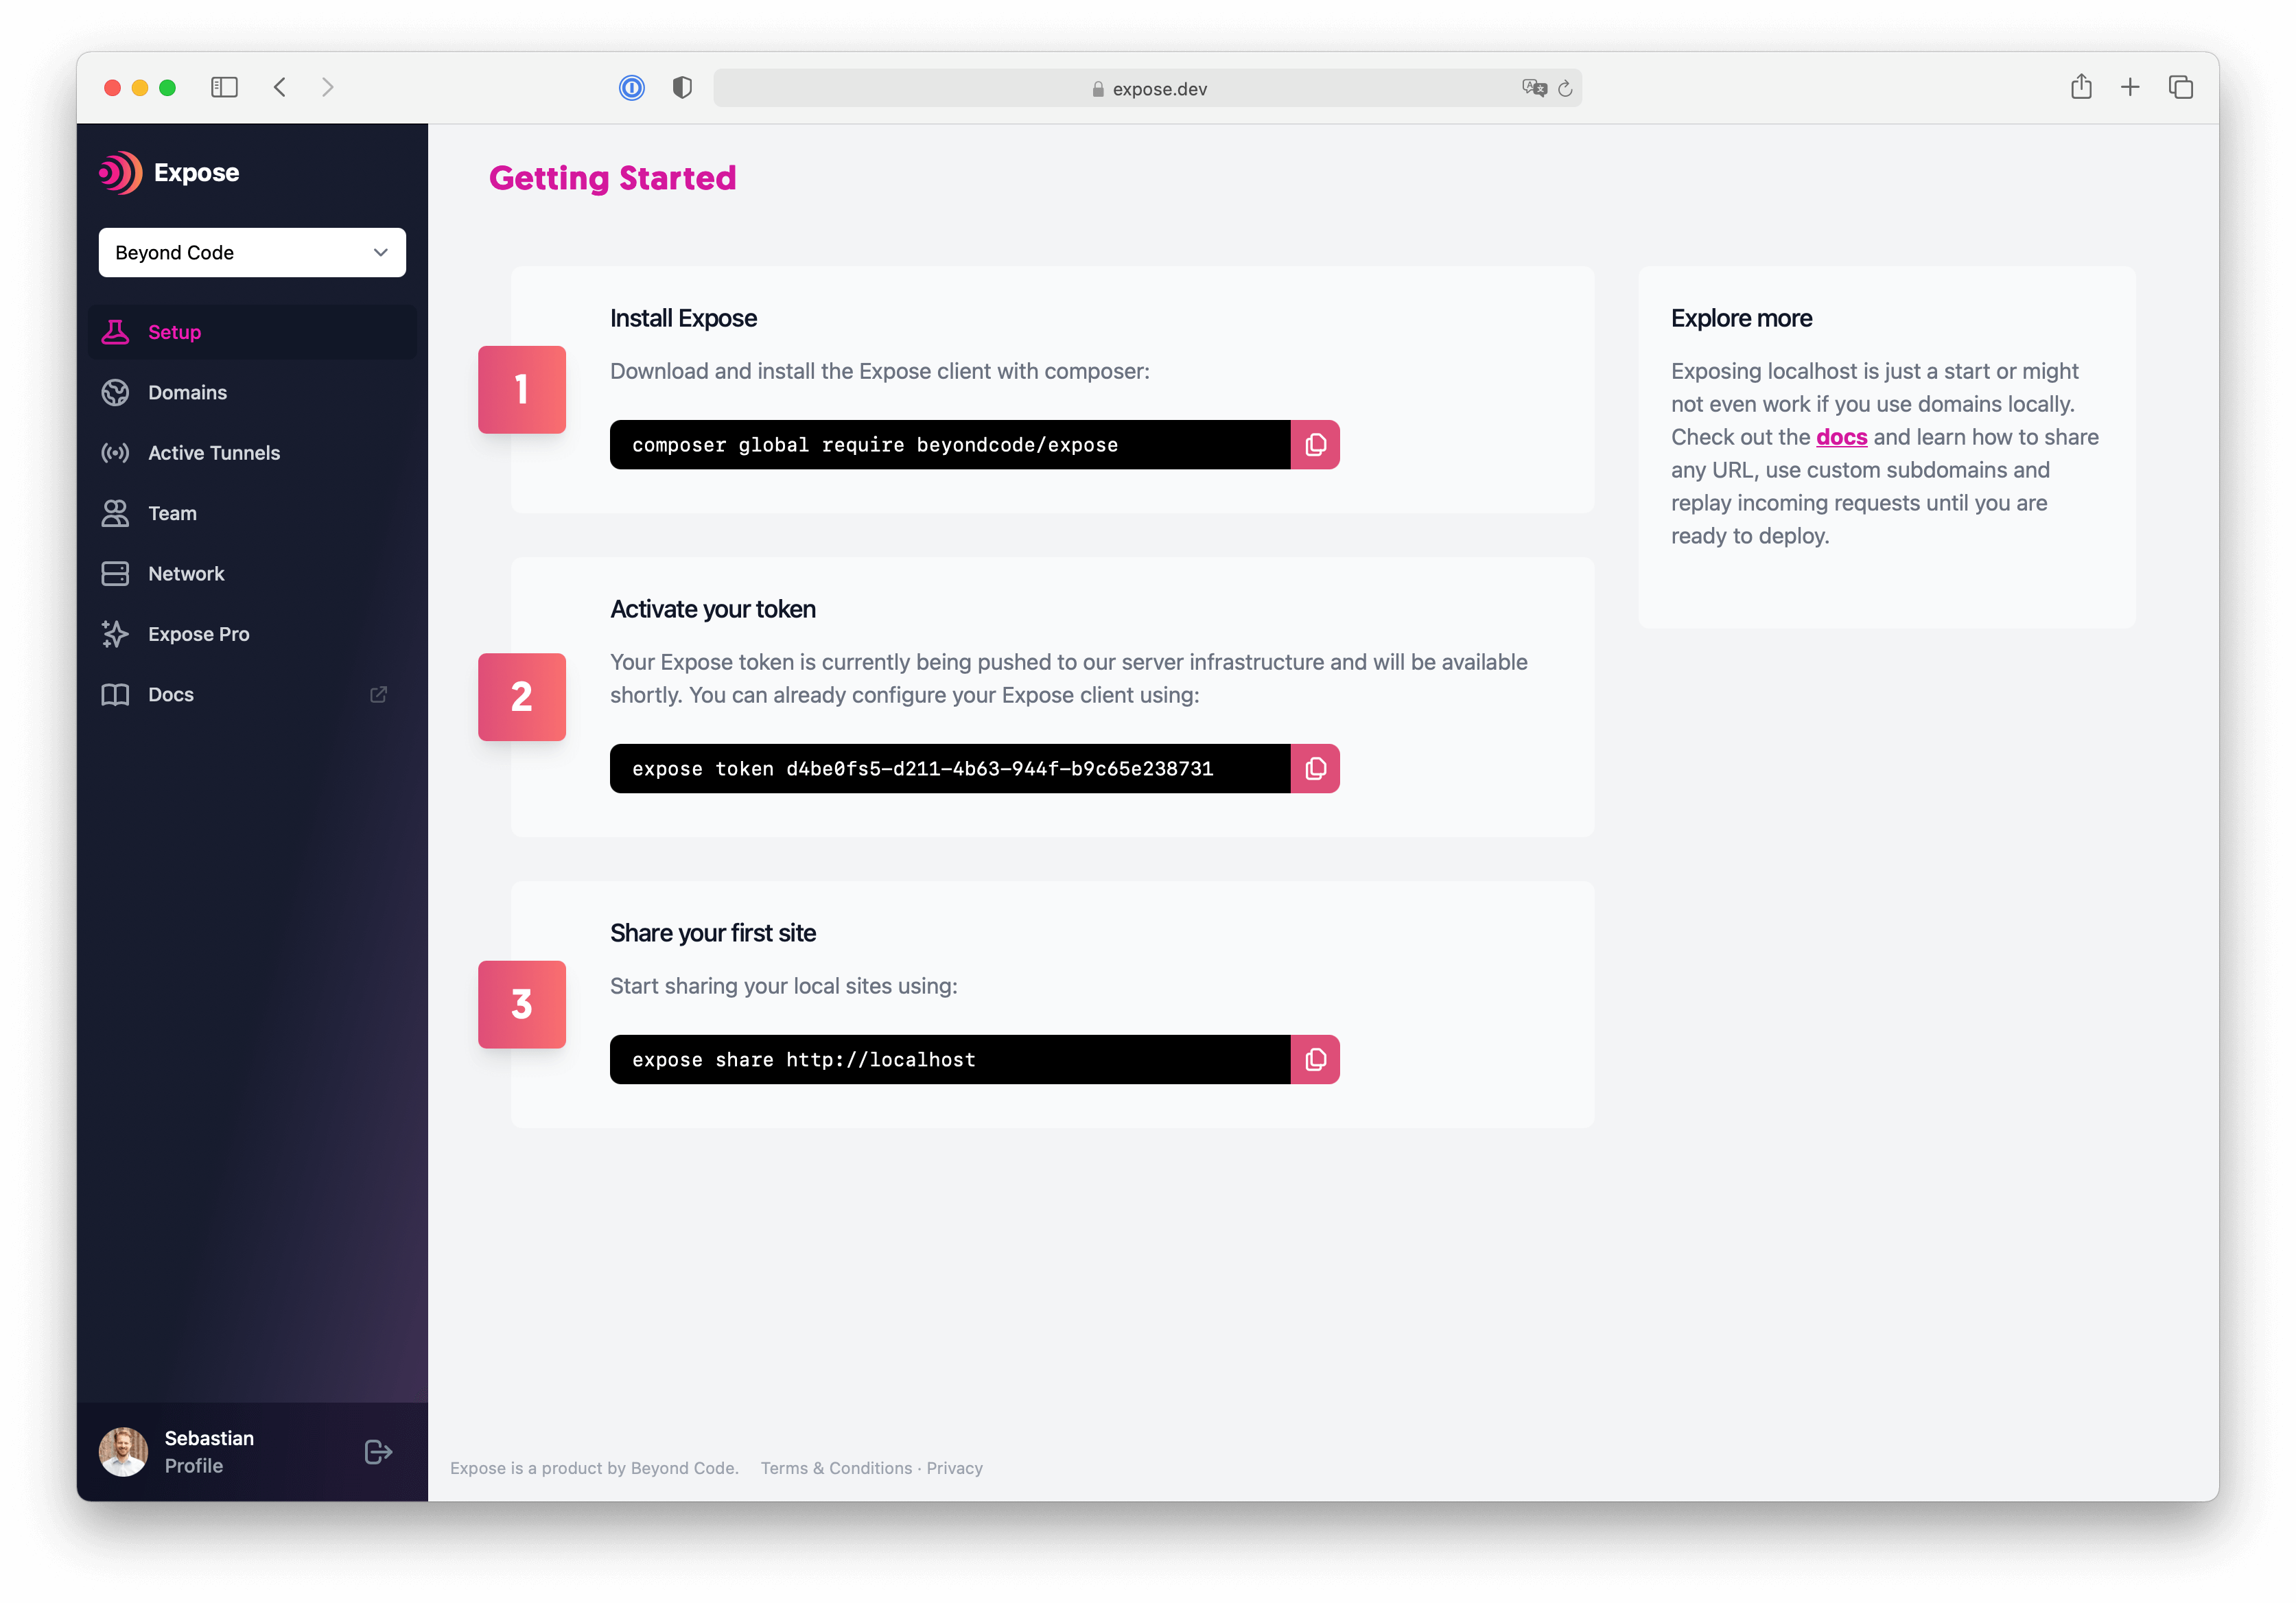This screenshot has height=1603, width=2296.
Task: Click the Install Expose heading
Action: point(683,318)
